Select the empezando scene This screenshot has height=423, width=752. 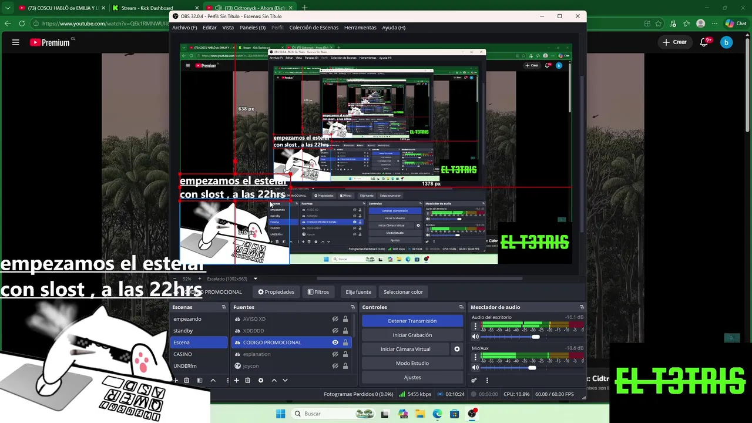(x=199, y=319)
